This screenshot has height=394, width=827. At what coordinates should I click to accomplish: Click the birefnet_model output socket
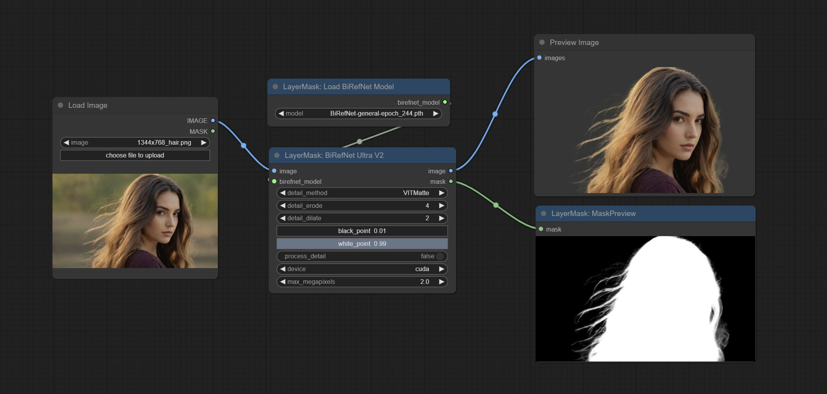point(445,102)
